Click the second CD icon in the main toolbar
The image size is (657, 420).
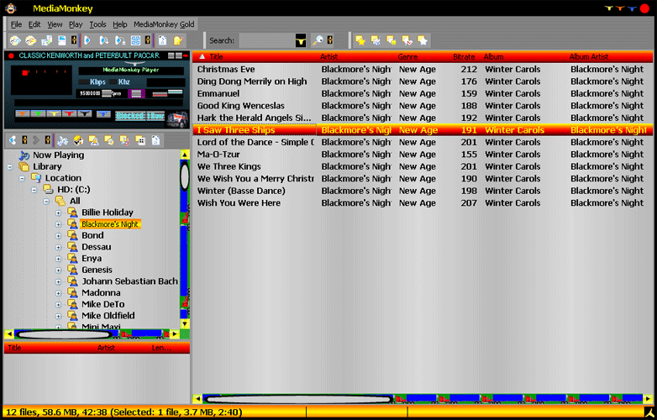point(30,40)
